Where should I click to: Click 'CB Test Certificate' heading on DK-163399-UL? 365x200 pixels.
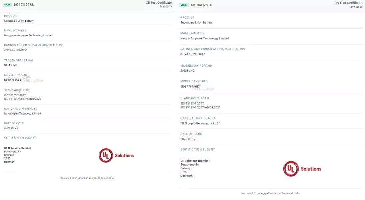coord(159,3)
